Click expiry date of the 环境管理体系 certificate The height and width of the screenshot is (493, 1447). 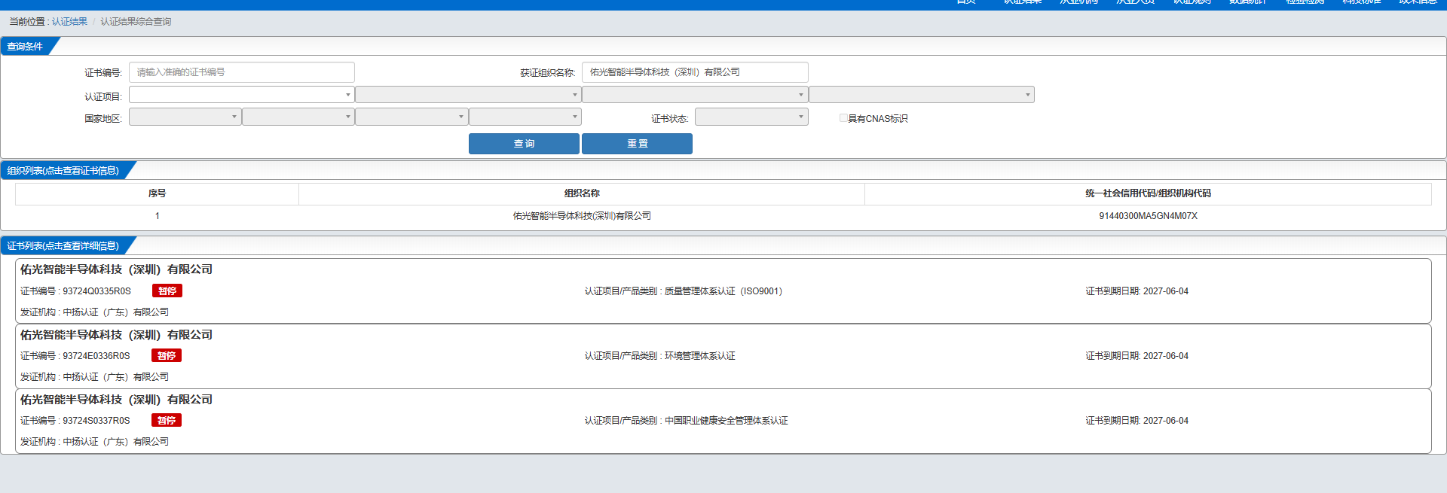point(1136,356)
